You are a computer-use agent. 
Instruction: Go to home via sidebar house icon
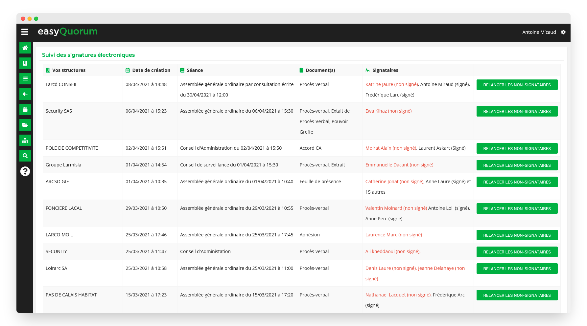click(x=25, y=48)
